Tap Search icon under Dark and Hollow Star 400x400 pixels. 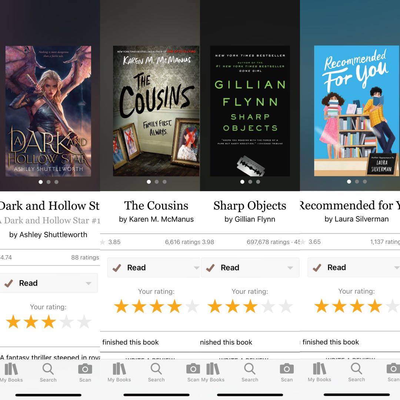[48, 369]
